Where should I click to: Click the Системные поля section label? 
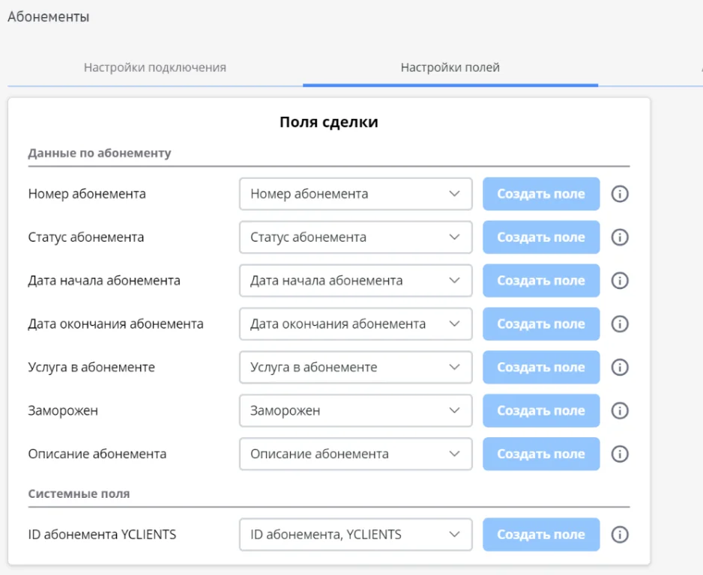point(79,494)
